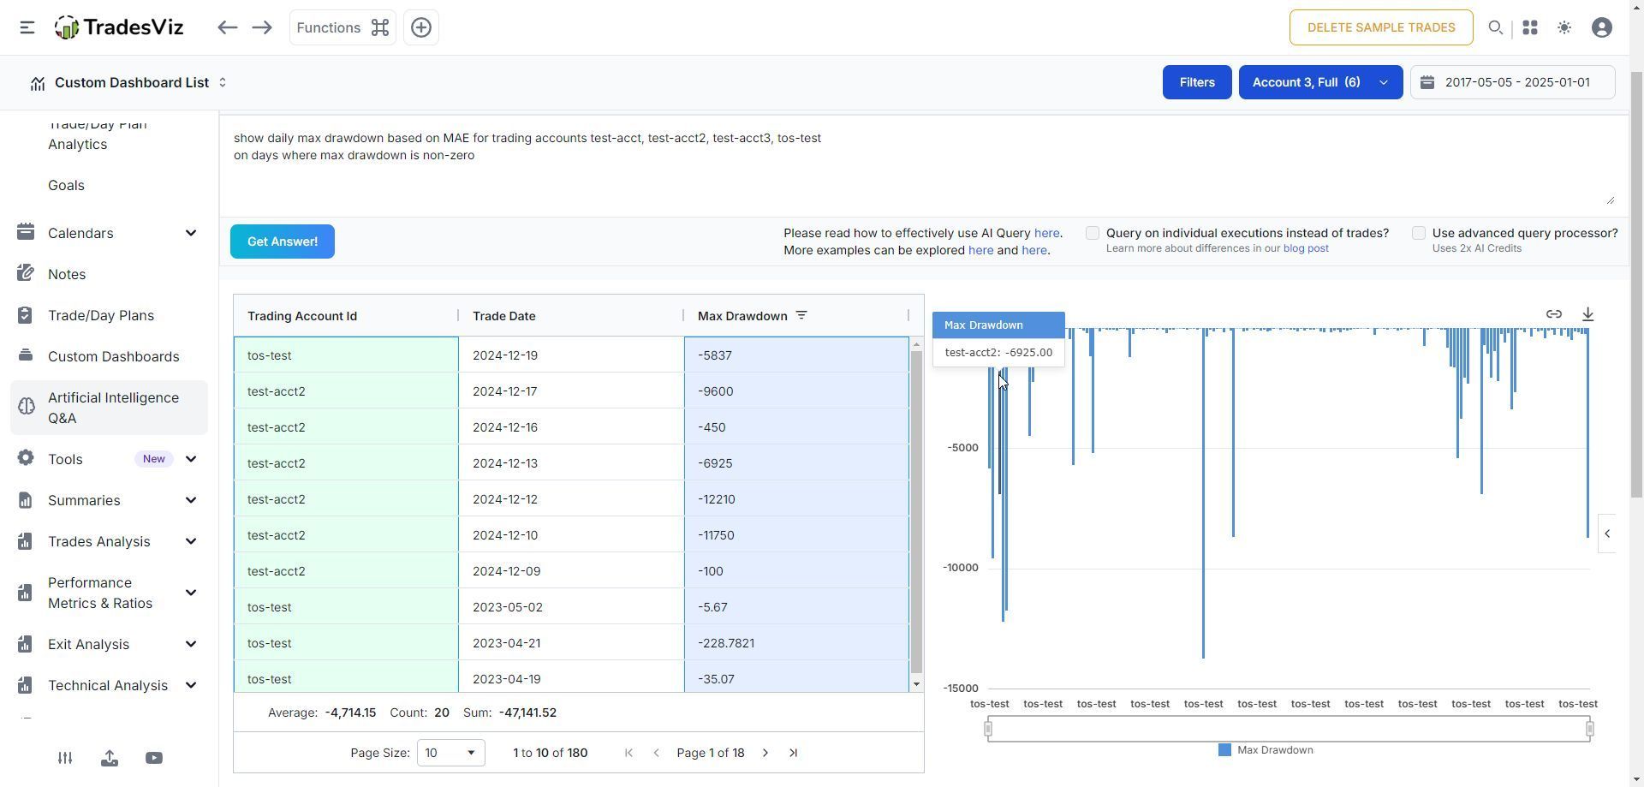
Task: Click the Calendars sidebar icon
Action: [26, 232]
